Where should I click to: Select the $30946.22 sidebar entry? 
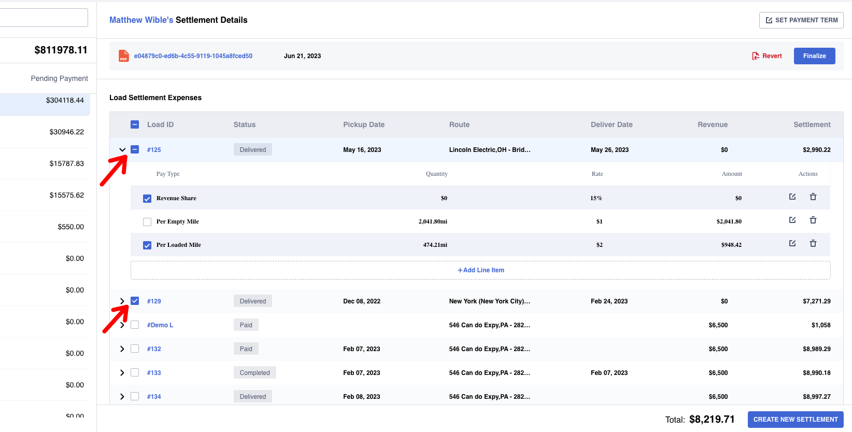click(x=66, y=132)
